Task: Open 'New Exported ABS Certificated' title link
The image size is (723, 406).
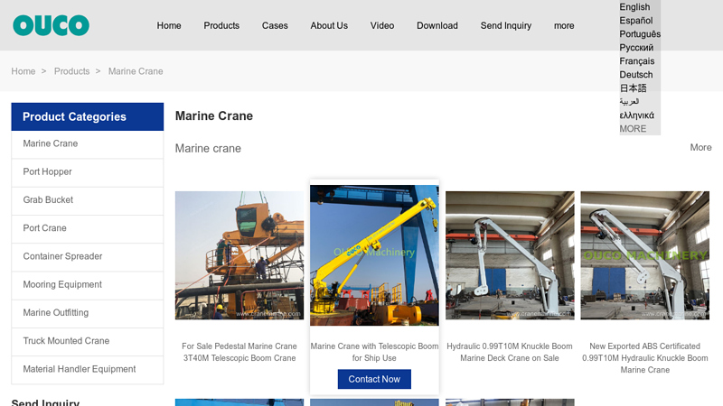Action: (644, 358)
